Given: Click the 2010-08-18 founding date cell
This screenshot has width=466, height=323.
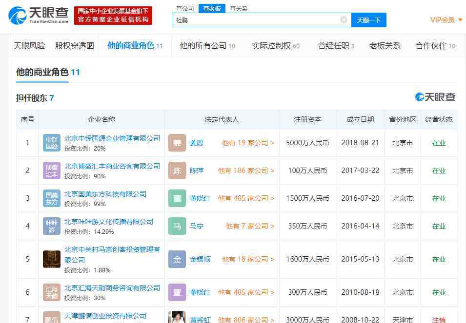Looking at the screenshot, I should pyautogui.click(x=360, y=292).
